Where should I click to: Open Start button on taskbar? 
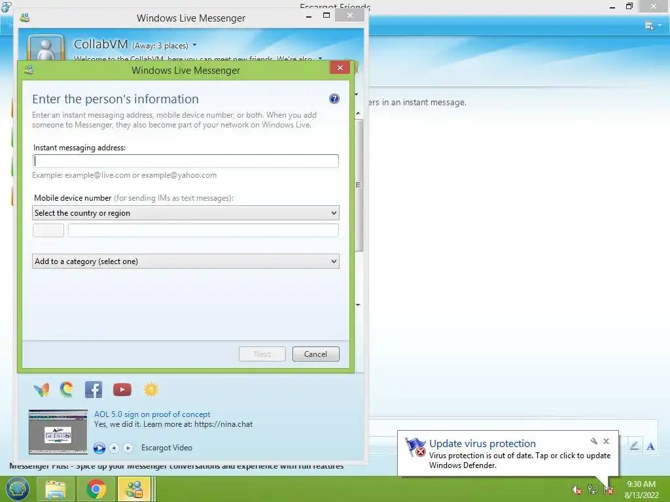click(18, 489)
